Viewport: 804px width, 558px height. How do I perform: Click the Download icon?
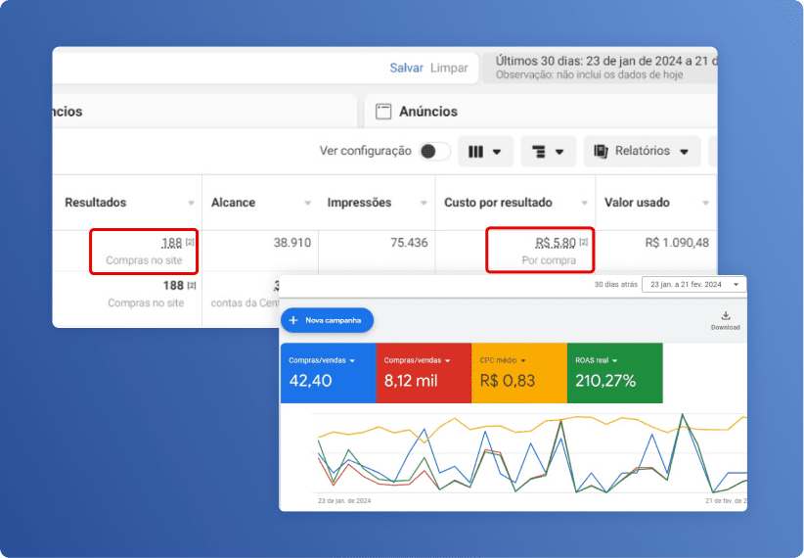click(725, 316)
